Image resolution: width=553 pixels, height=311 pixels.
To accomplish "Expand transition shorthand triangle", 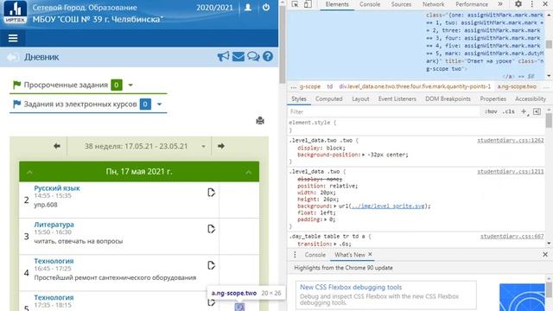I will [x=335, y=244].
